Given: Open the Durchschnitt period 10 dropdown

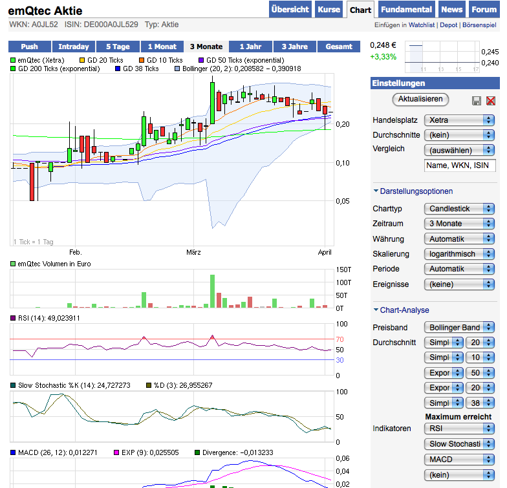Looking at the screenshot, I should click(x=480, y=357).
